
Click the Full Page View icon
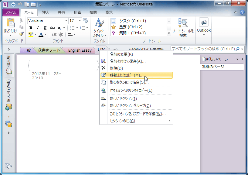coord(33,5)
